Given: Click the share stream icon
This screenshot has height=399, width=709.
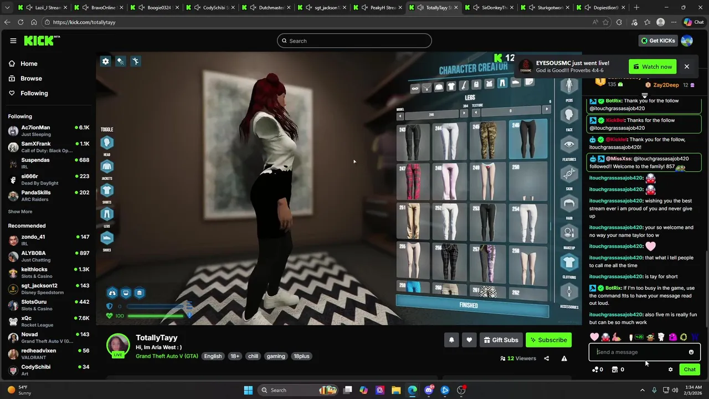Looking at the screenshot, I should click(x=546, y=359).
